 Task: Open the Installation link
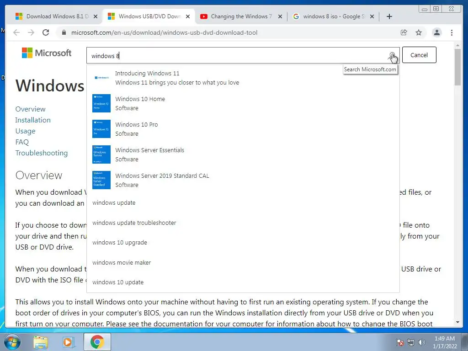point(33,120)
